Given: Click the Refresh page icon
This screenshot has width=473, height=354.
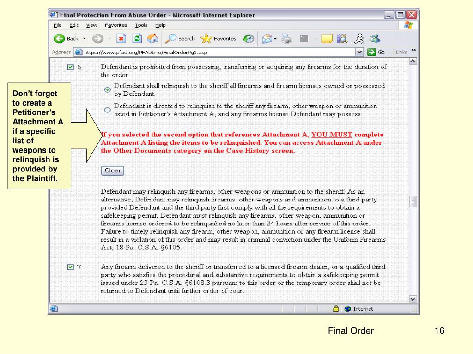Looking at the screenshot, I should 137,39.
